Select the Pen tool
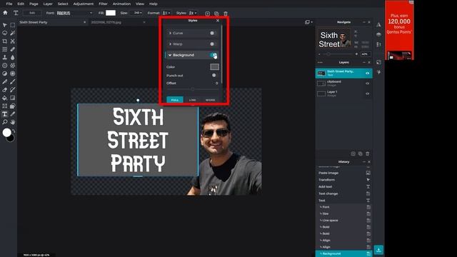This screenshot has width=457, height=257. [x=5, y=82]
